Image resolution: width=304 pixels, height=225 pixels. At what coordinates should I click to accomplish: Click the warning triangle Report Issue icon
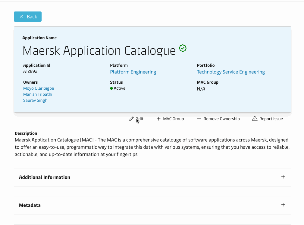(255, 119)
